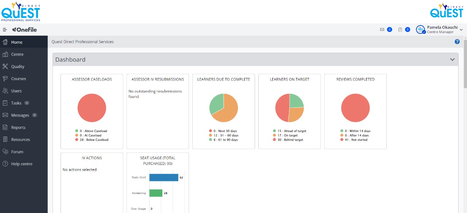467x213 pixels.
Task: Click the 'LEARNERS ON TARGET' title
Action: click(x=290, y=79)
